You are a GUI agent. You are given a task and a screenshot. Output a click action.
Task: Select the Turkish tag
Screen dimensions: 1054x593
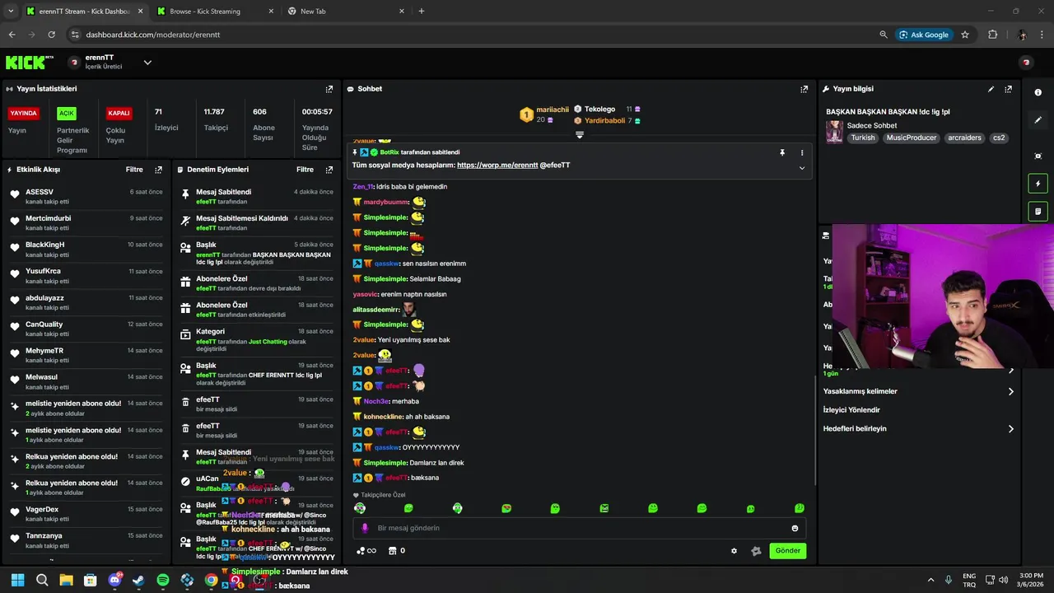[x=863, y=138]
